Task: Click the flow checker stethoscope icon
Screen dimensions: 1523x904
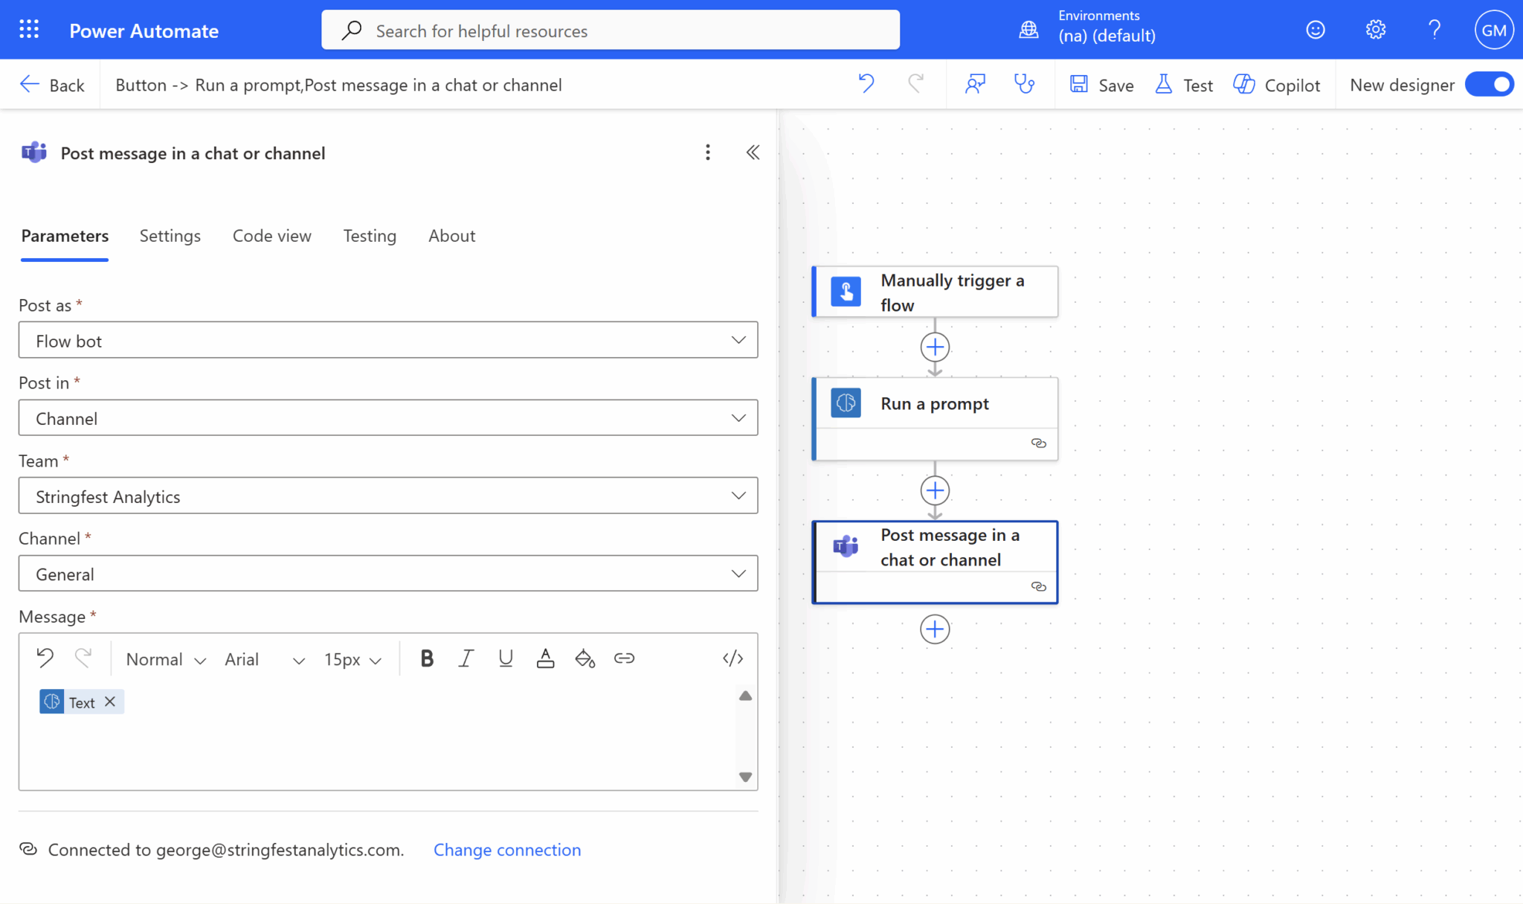Action: 1024,84
